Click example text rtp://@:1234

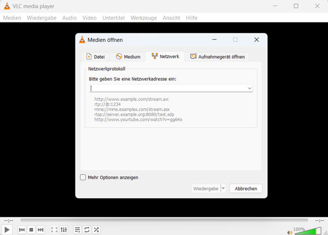tap(108, 105)
